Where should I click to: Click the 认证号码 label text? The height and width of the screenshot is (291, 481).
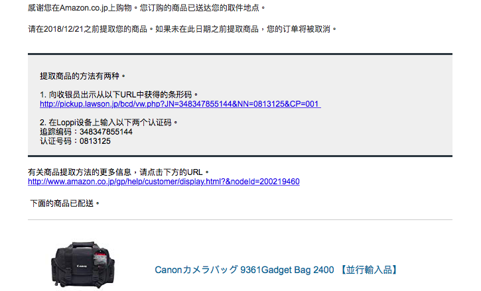(56, 141)
